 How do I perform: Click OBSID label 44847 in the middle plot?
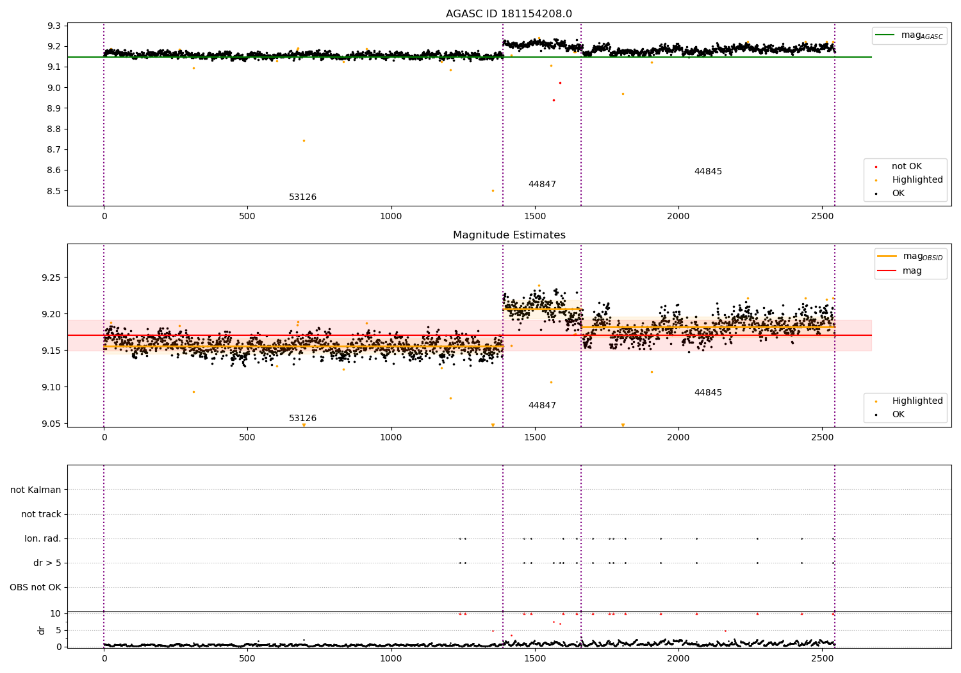coord(542,406)
